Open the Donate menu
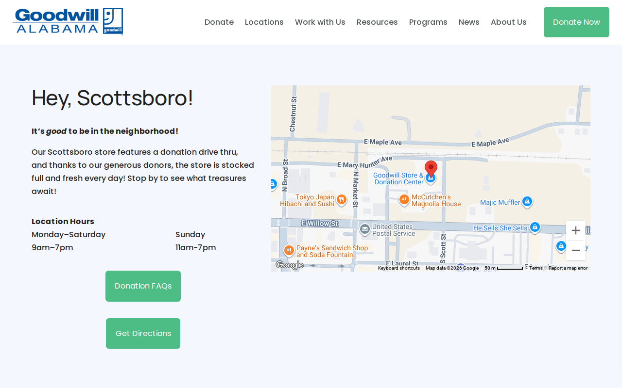The width and height of the screenshot is (622, 388). click(219, 22)
